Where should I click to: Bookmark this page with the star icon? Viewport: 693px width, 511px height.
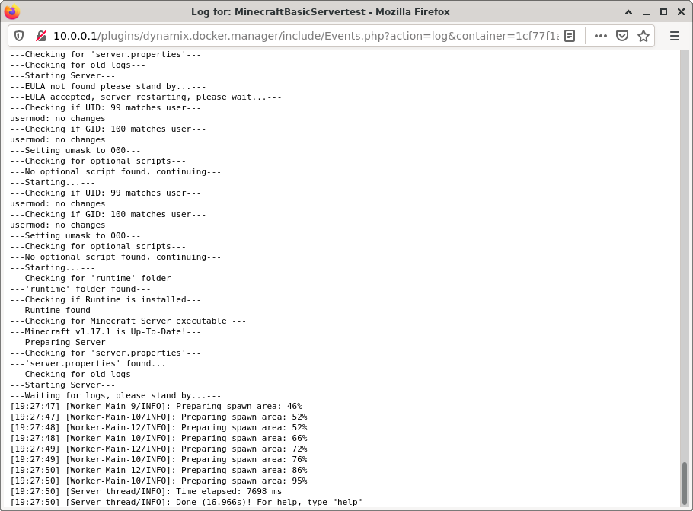(643, 36)
